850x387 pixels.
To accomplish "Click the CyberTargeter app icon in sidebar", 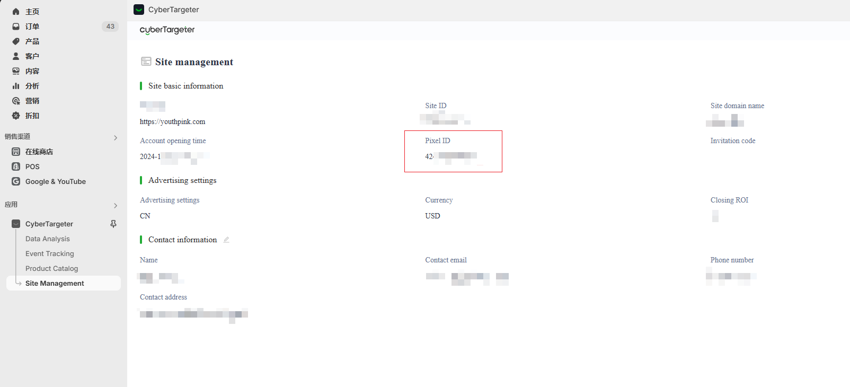I will coord(16,224).
